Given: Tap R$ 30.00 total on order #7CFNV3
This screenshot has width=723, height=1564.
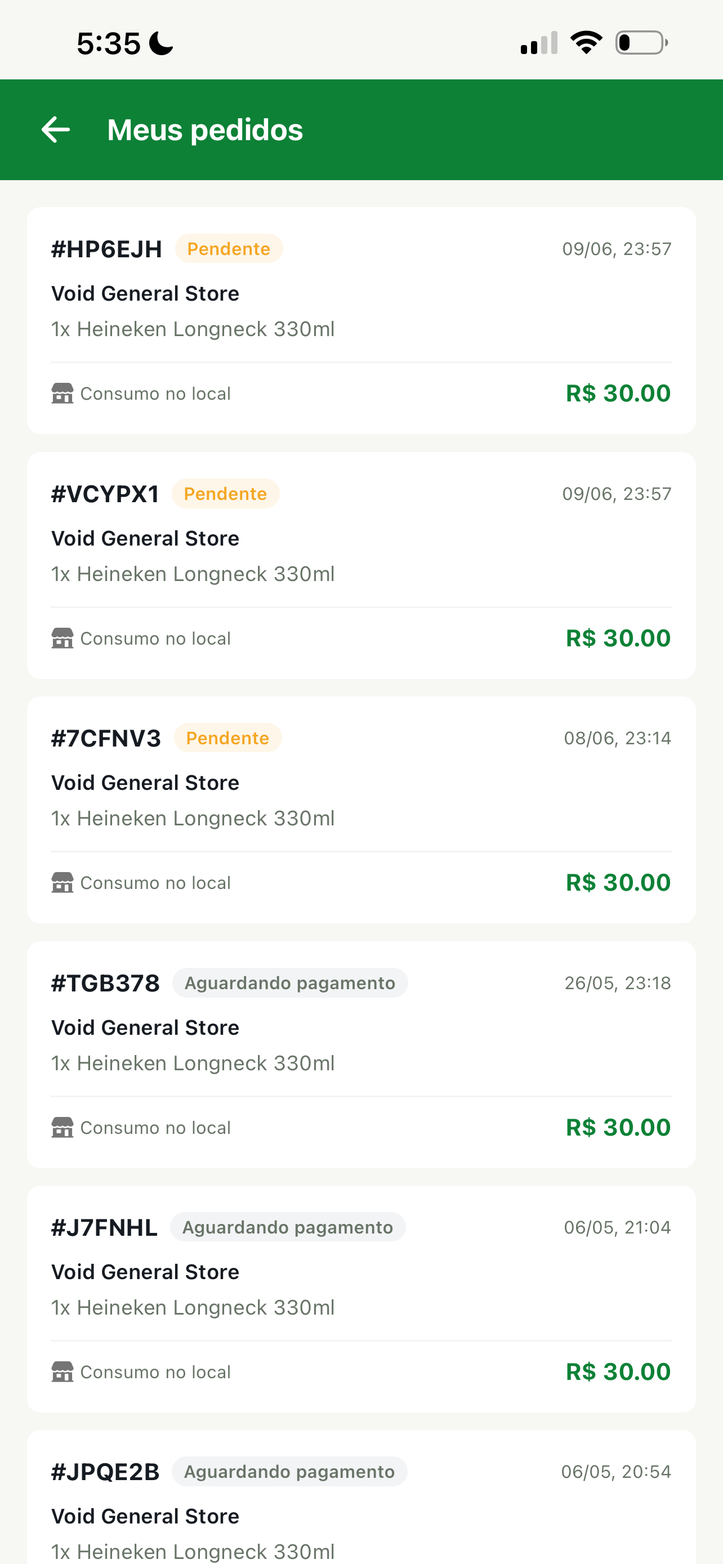Looking at the screenshot, I should [618, 883].
